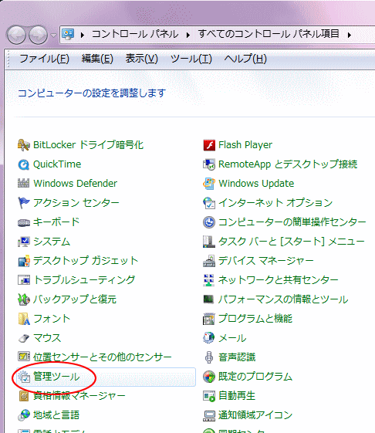This screenshot has width=375, height=433.
Task: Open the Windows Defender wall icon
Action: [23, 184]
